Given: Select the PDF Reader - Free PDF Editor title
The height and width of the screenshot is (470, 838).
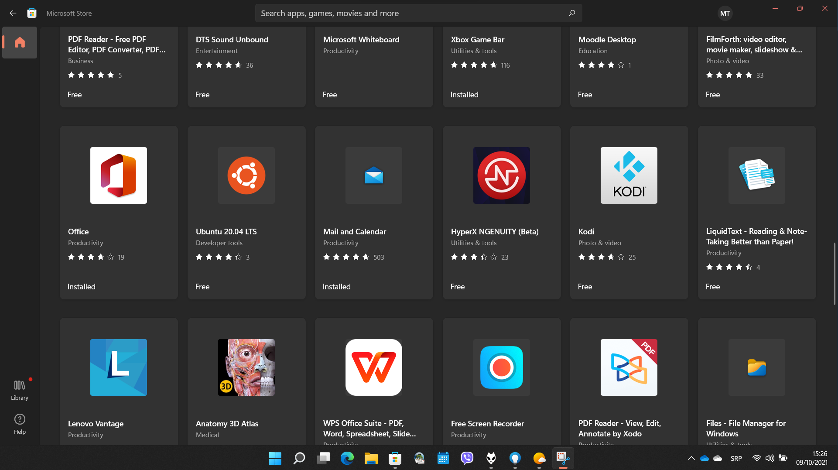Looking at the screenshot, I should (x=117, y=45).
